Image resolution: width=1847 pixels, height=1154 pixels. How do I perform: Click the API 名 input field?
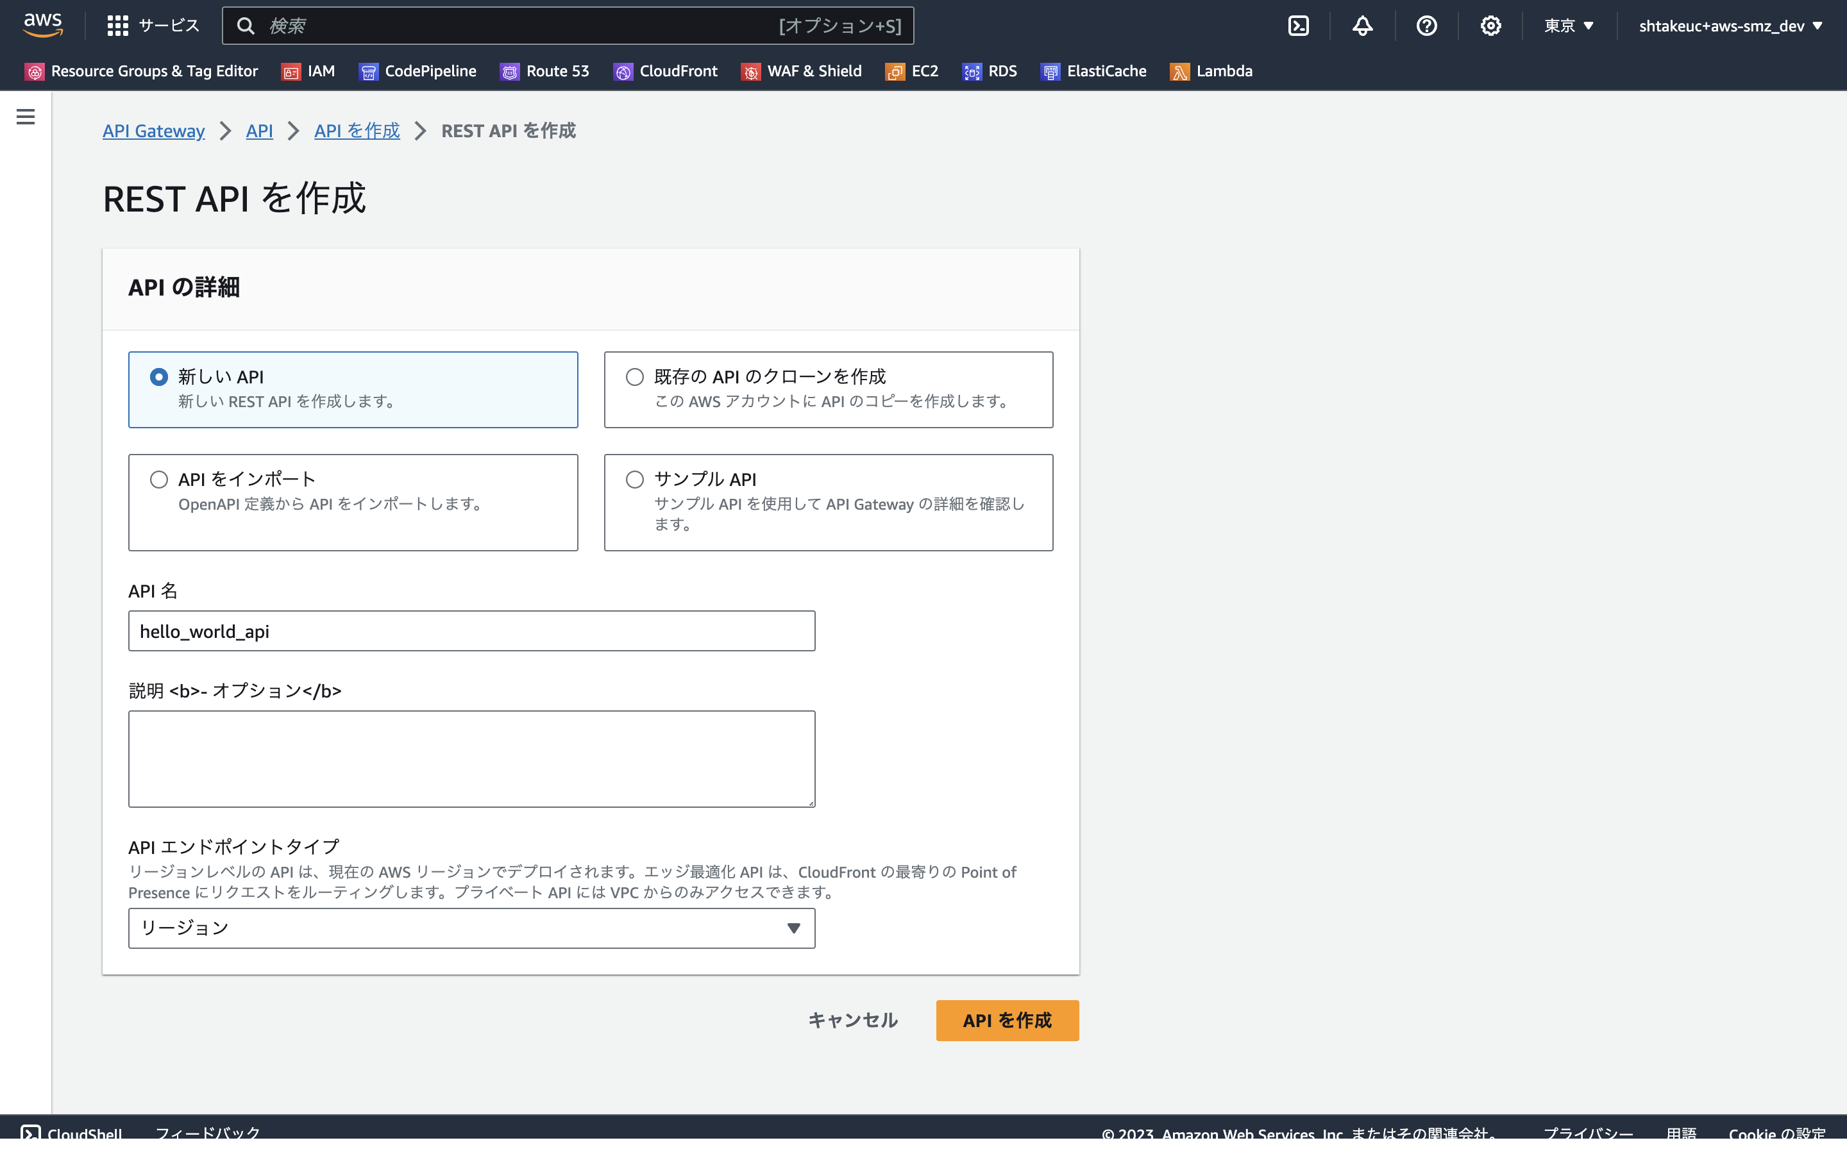[471, 631]
